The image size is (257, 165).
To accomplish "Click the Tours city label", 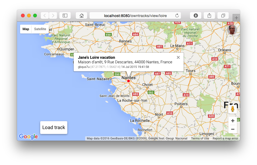I will click(190, 71).
